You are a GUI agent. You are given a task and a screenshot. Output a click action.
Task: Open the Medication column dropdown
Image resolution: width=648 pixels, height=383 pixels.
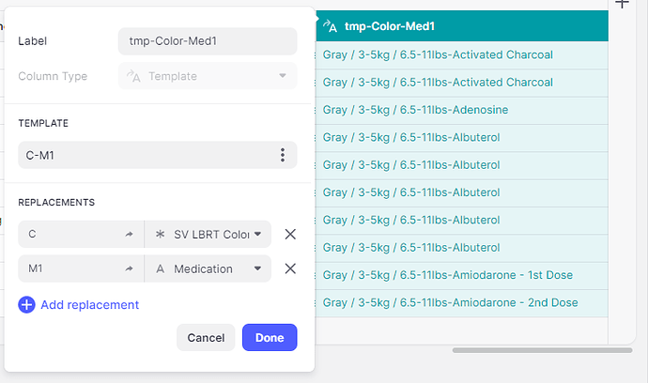(258, 268)
